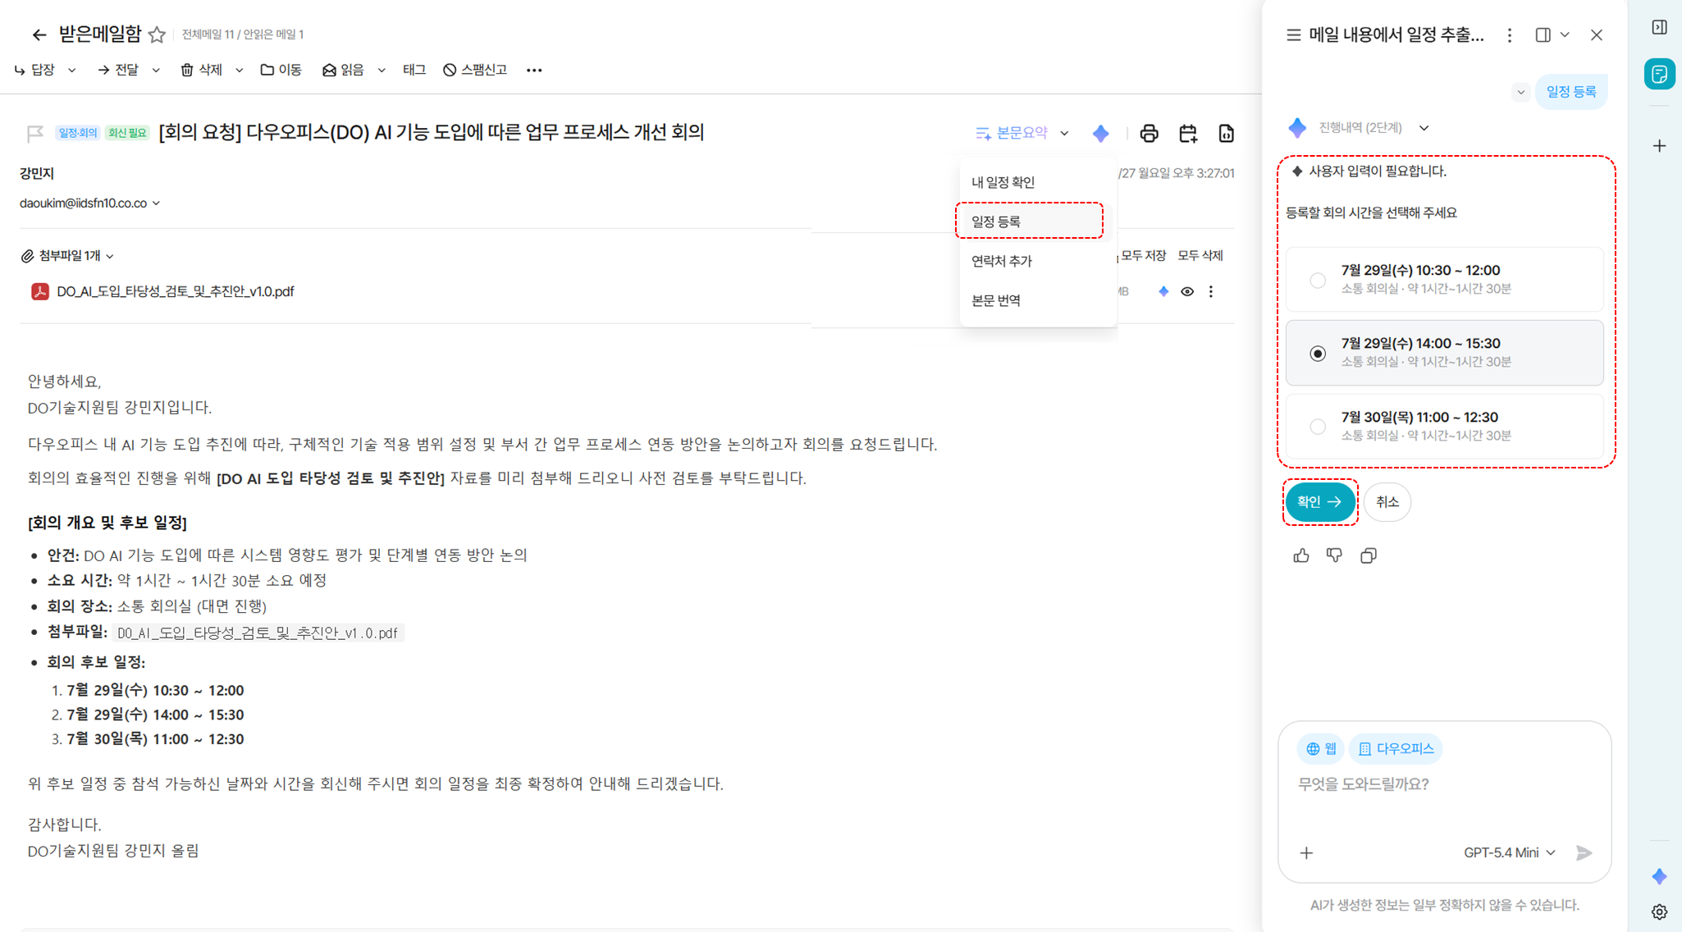1682x932 pixels.
Task: Open the 삭제 dropdown arrow
Action: click(239, 71)
